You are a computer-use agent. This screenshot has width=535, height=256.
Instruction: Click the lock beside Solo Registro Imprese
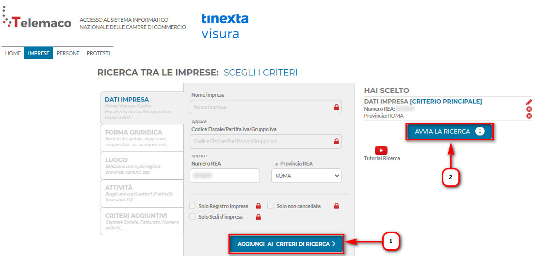(x=259, y=206)
